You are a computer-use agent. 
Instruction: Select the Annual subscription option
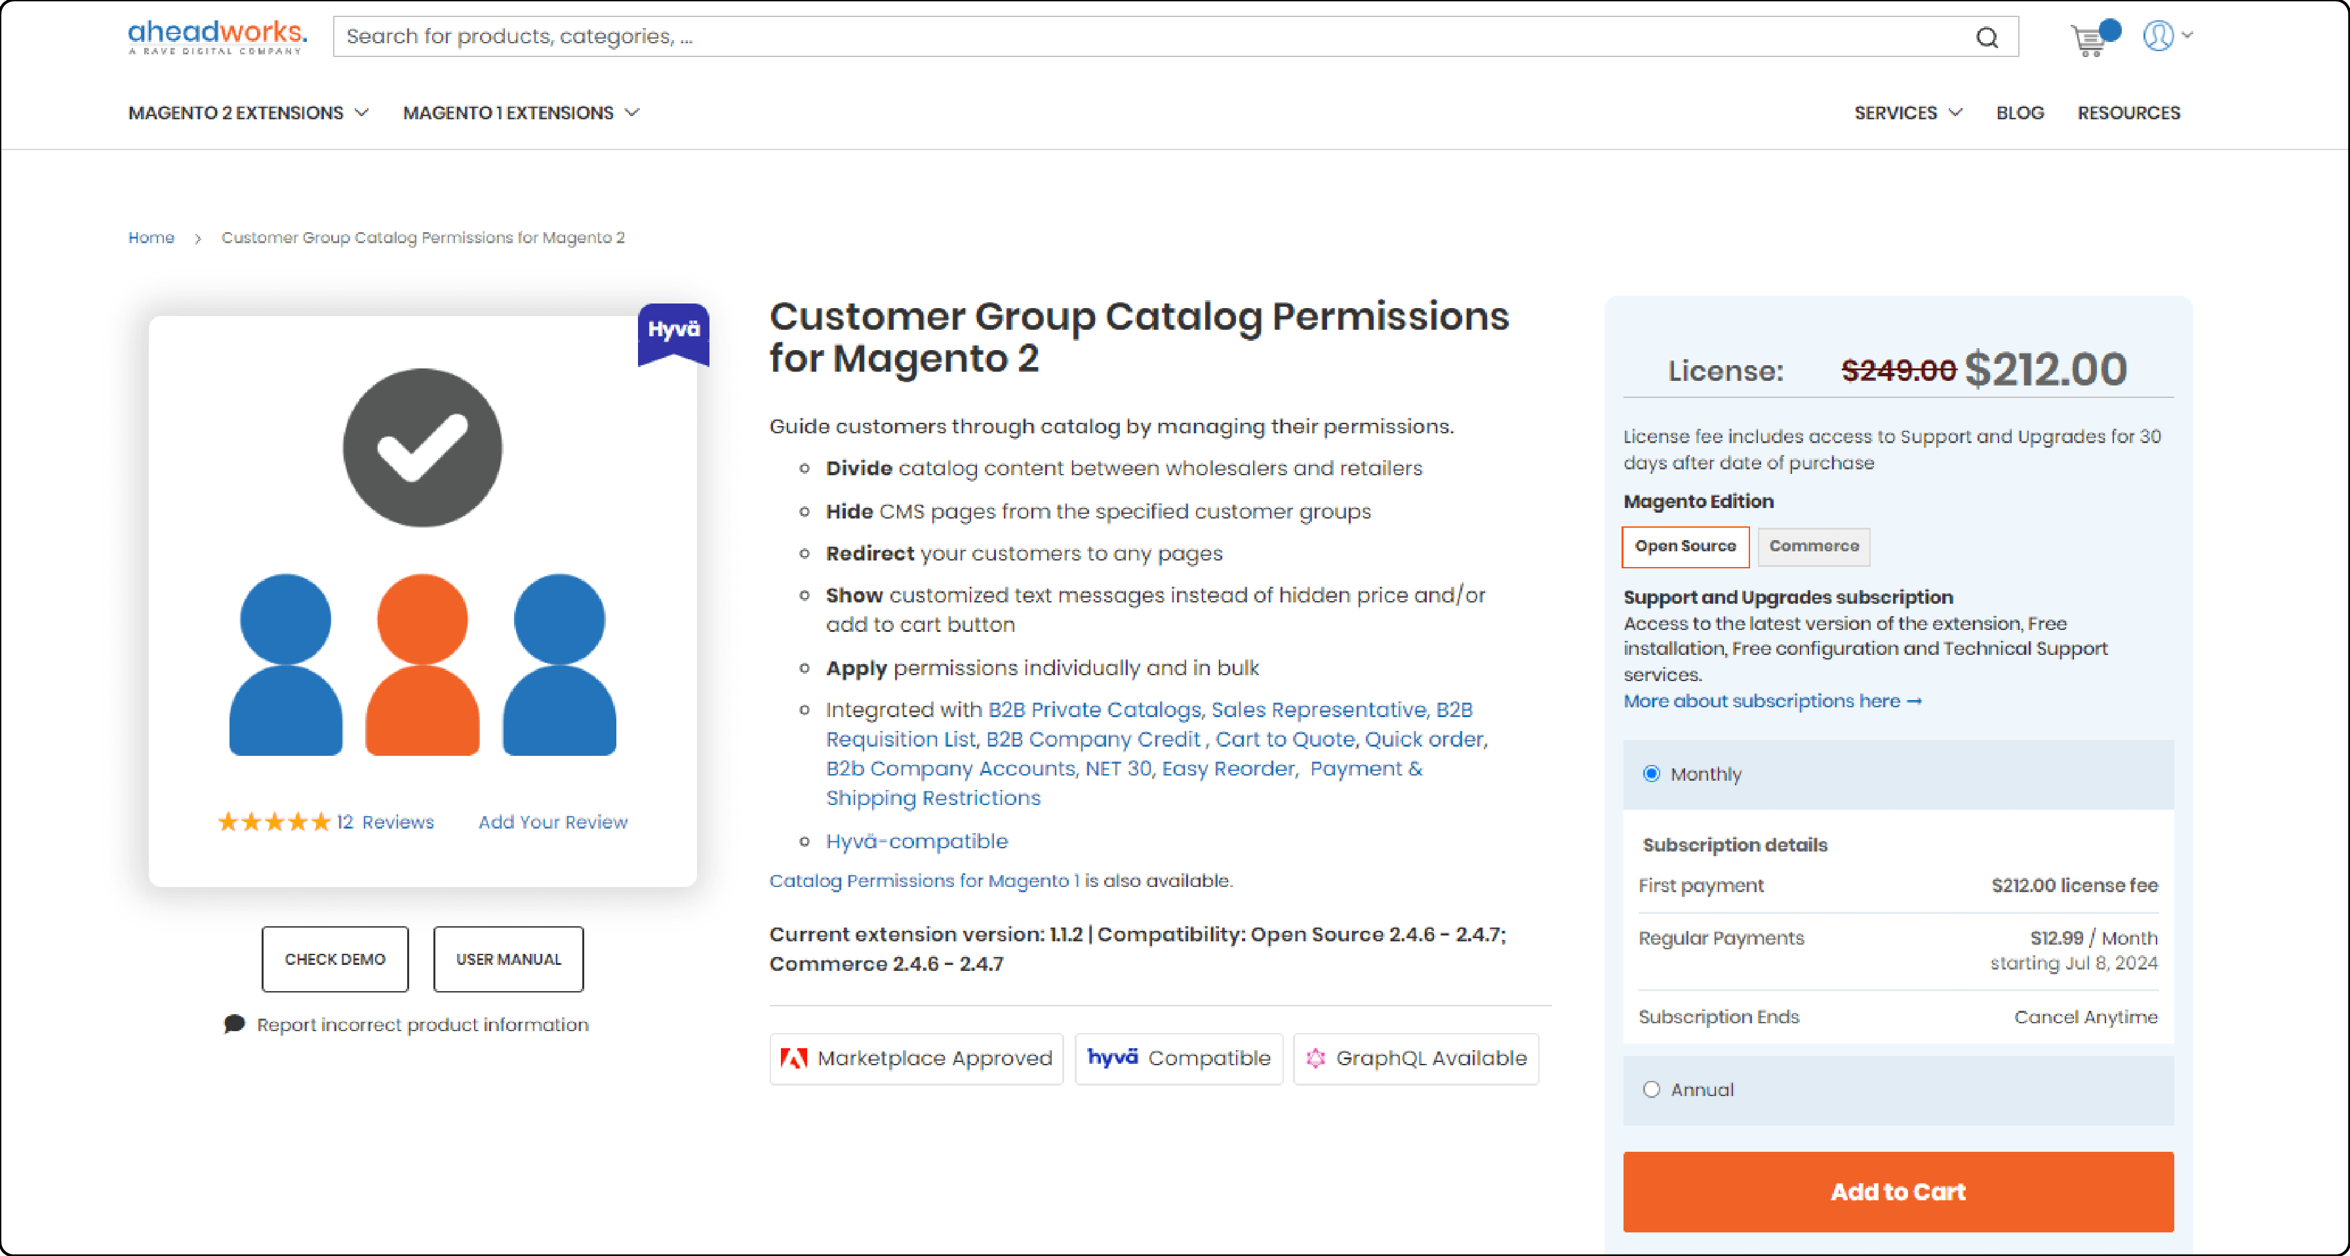[1651, 1089]
